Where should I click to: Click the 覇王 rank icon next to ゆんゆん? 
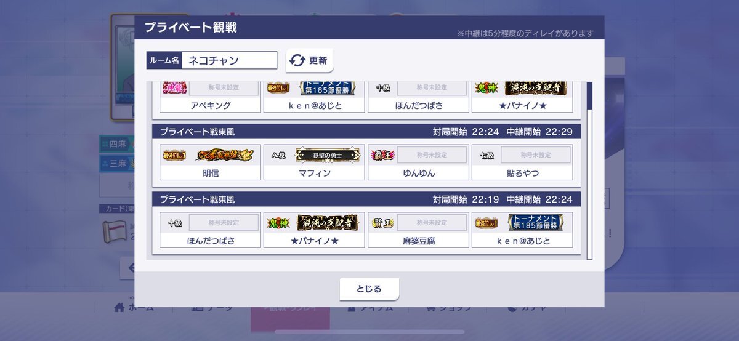point(382,155)
